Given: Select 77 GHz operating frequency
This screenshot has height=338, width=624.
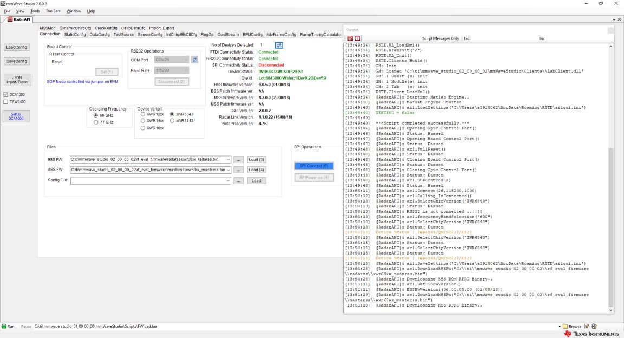Looking at the screenshot, I should (x=96, y=122).
